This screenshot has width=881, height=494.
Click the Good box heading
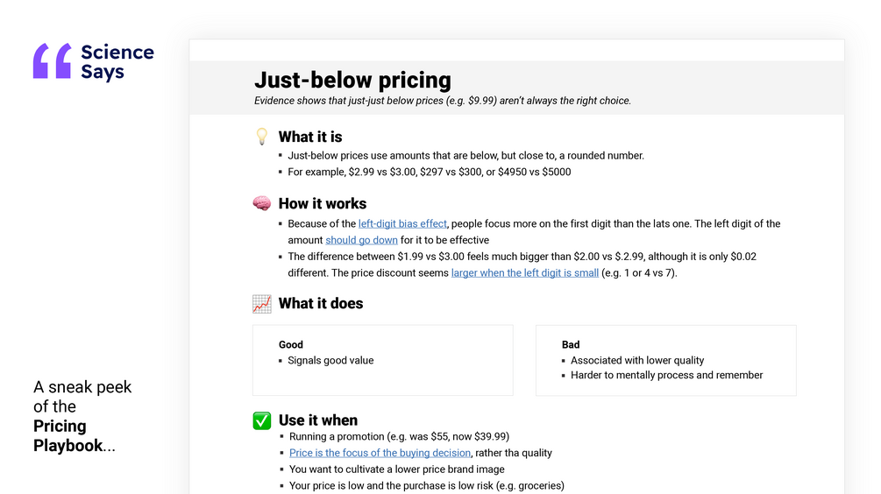coord(291,345)
